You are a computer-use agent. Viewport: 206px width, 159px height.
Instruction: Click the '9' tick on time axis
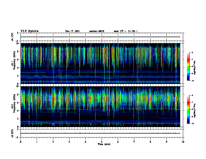click(x=166, y=142)
